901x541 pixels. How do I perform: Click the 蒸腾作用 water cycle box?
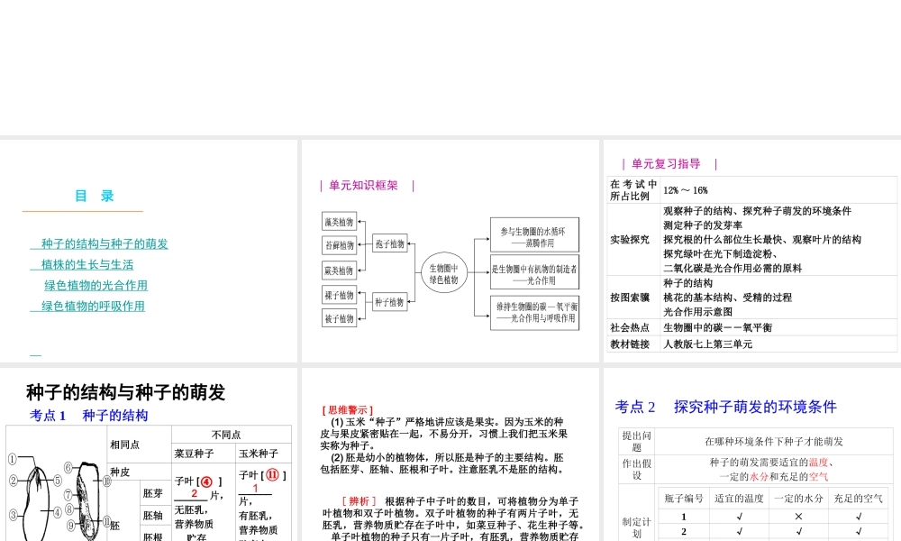coord(534,234)
